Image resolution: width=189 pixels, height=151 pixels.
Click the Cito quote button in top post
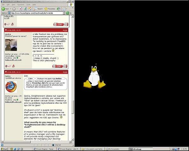point(59,24)
